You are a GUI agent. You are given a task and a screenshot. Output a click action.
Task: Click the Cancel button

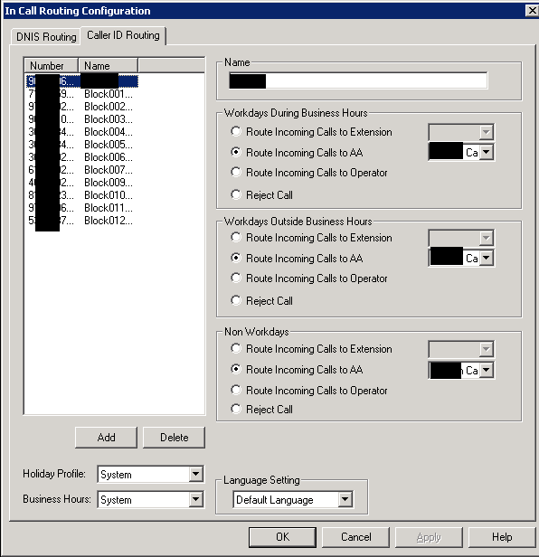pos(356,537)
